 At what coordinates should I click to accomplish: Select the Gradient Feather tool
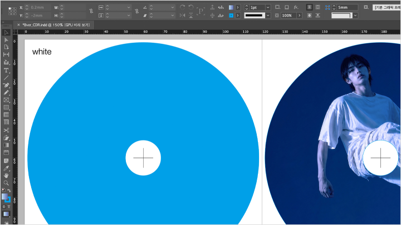(6, 153)
